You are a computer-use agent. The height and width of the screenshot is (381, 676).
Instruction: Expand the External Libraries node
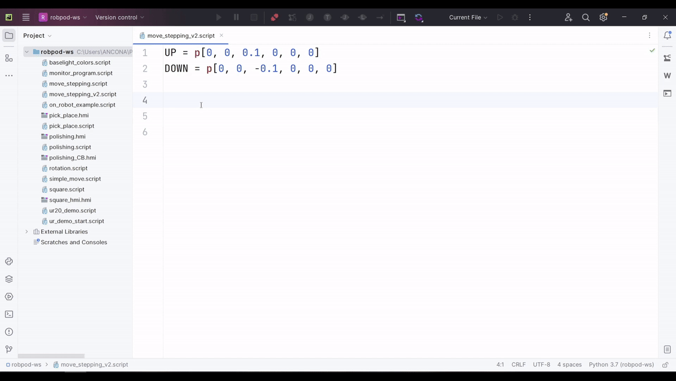(26, 232)
